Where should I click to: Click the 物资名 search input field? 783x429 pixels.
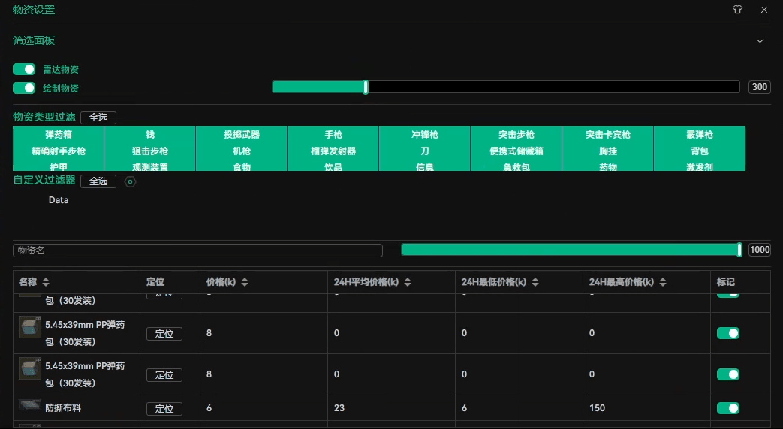click(x=197, y=250)
